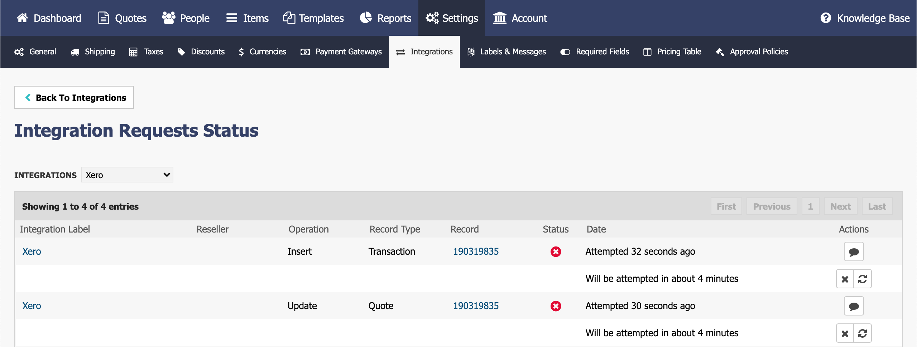The width and height of the screenshot is (917, 347).
Task: Open the General settings tab
Action: pos(35,52)
